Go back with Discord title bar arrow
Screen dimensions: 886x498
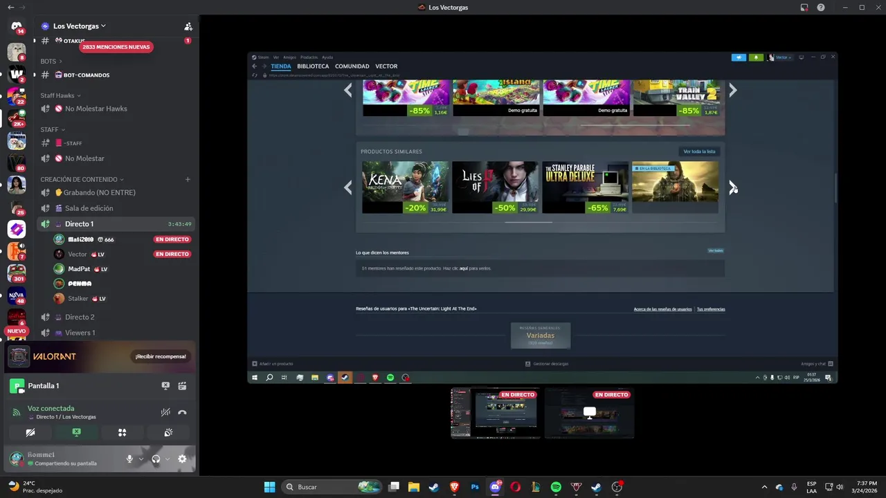[x=10, y=7]
